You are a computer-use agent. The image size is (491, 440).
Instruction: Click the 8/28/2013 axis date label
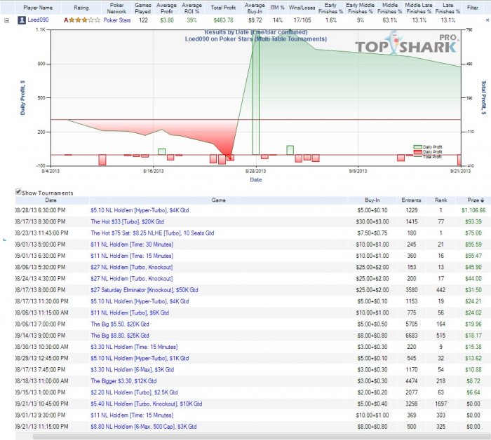coord(255,171)
